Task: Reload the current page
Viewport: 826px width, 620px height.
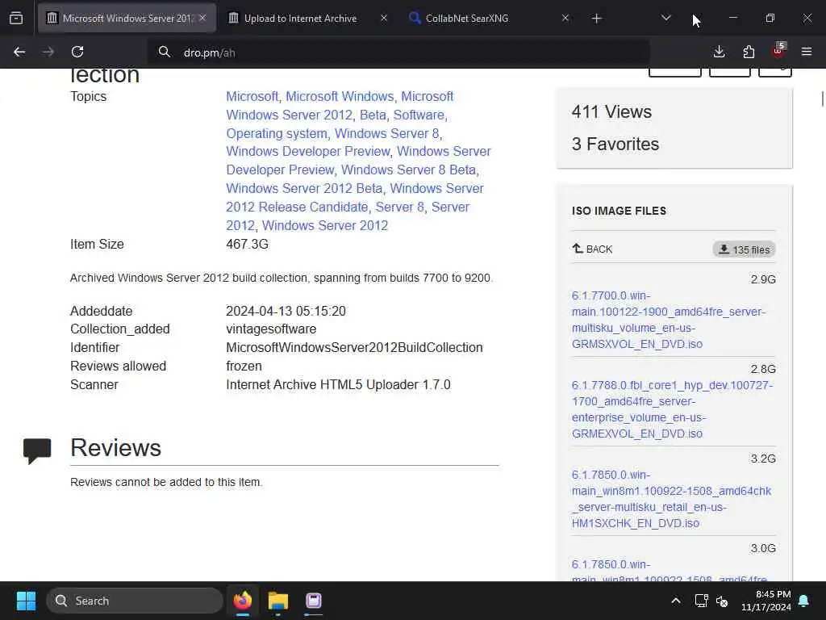Action: [x=77, y=52]
